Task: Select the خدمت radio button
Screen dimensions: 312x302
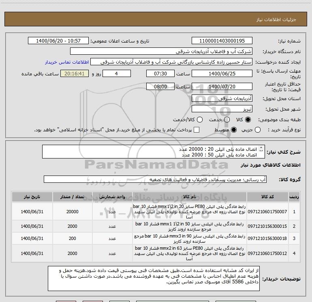Action: pos(227,120)
